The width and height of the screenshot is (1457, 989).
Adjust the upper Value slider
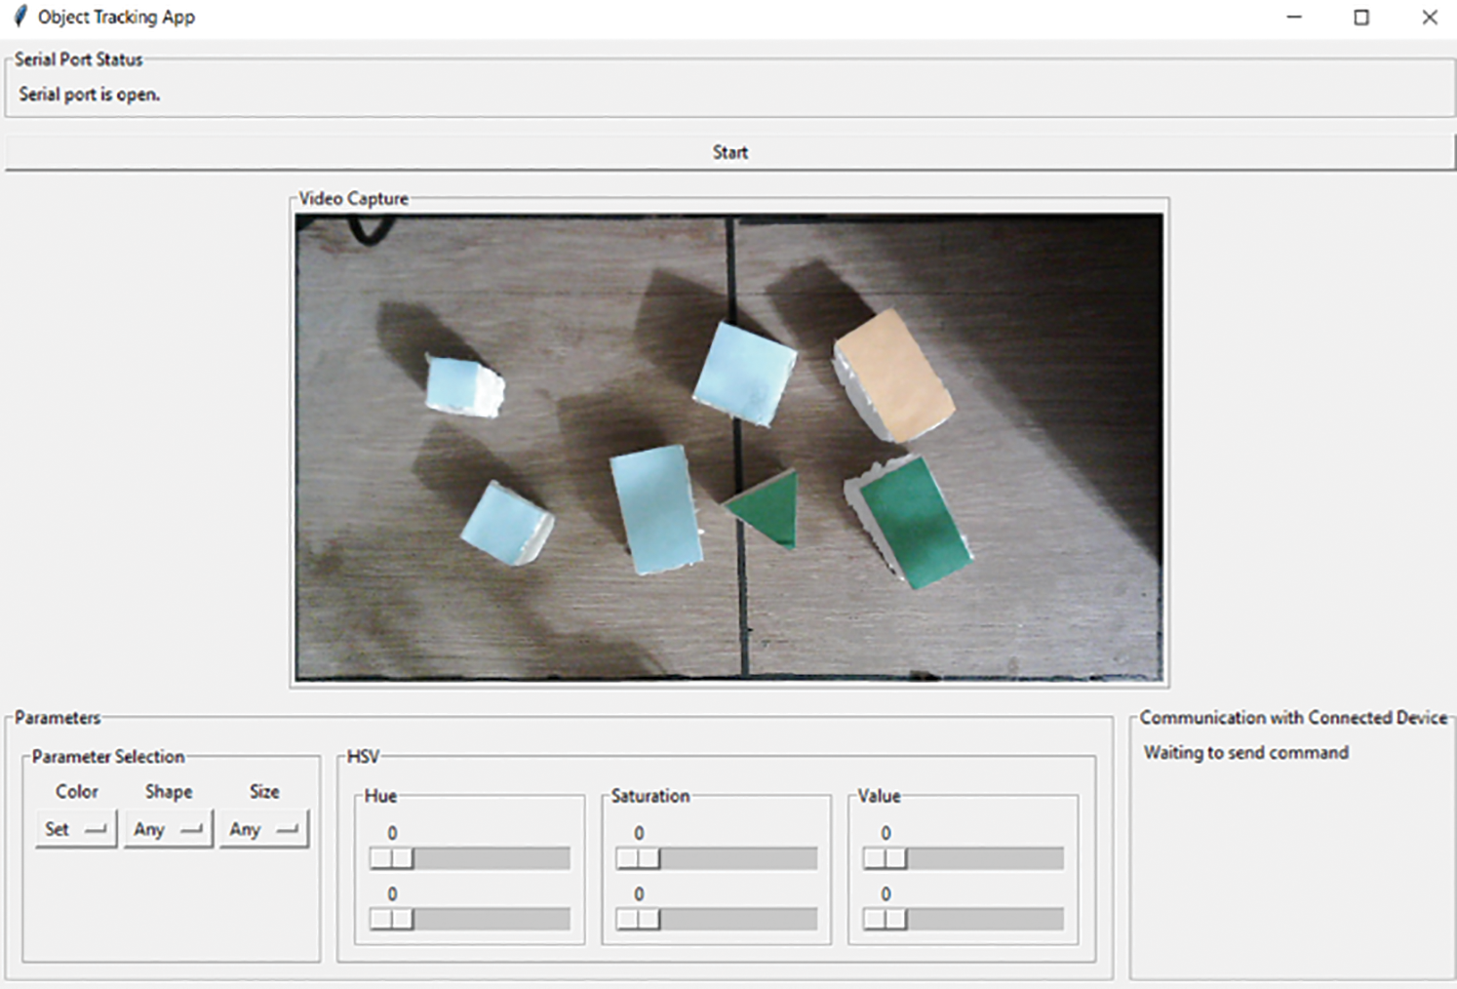point(886,858)
